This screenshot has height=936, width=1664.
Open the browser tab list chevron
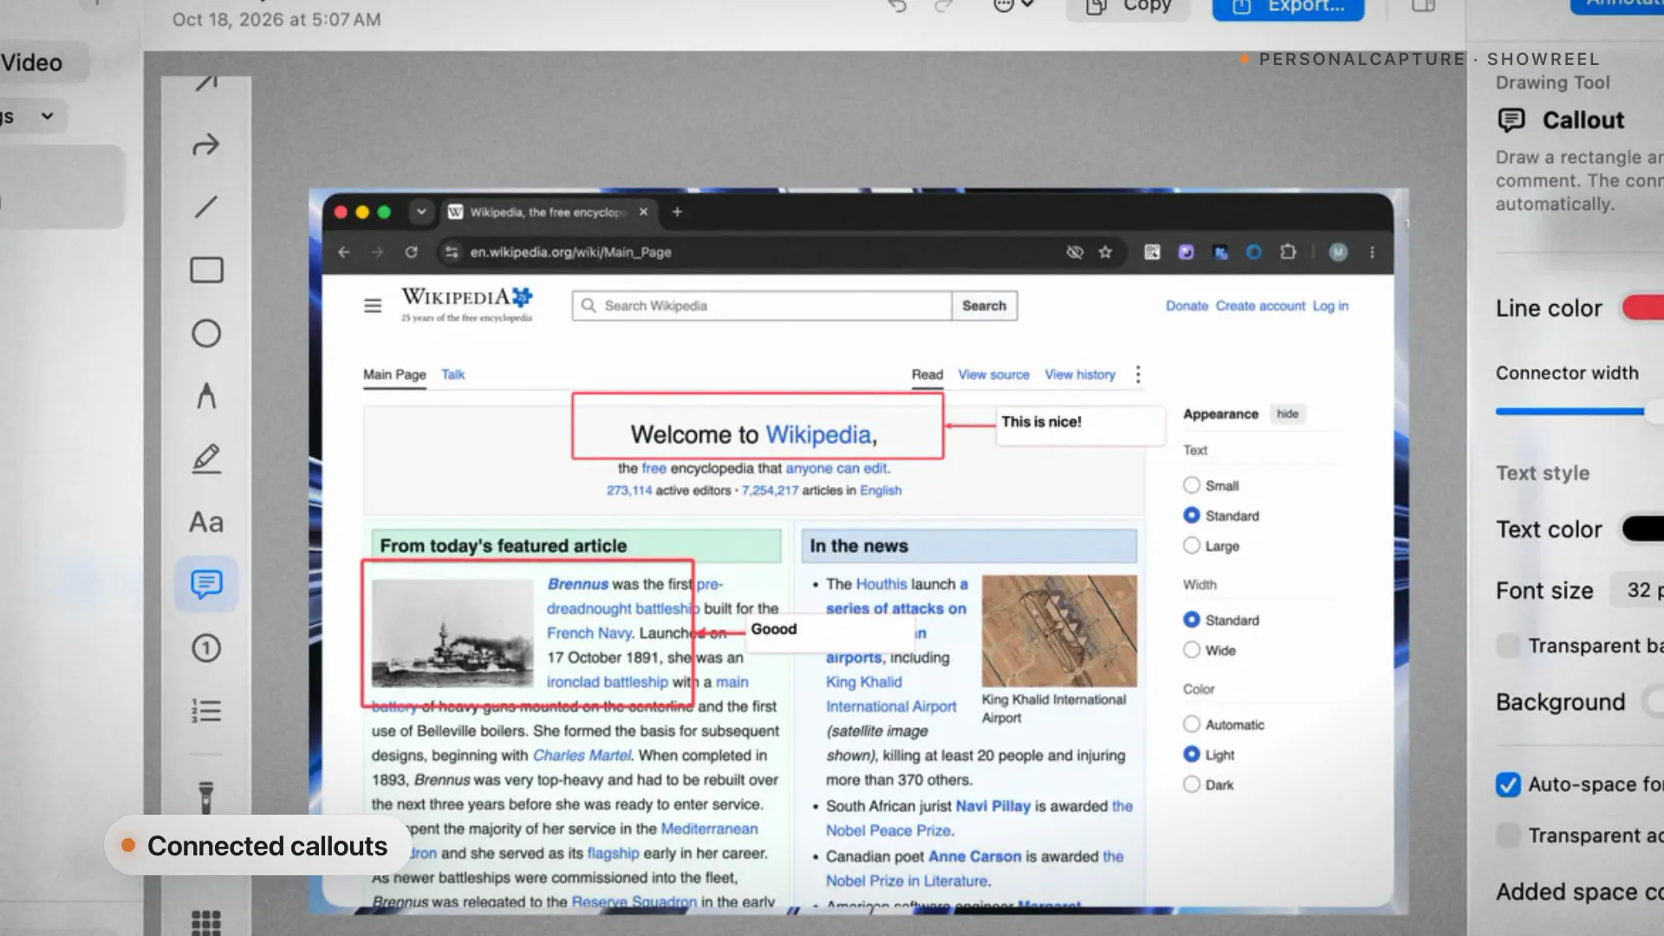[x=421, y=211]
